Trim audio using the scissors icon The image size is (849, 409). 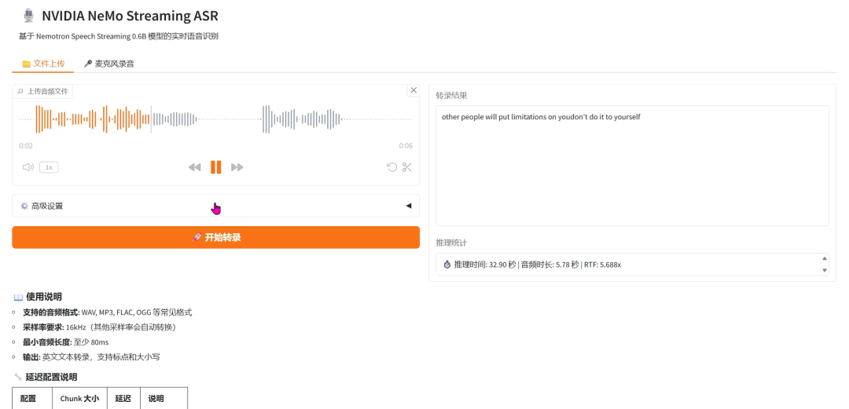pyautogui.click(x=407, y=167)
